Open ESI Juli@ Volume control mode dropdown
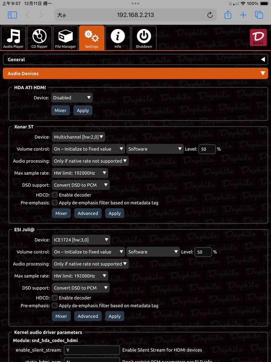This screenshot has height=362, width=271. tap(88, 252)
